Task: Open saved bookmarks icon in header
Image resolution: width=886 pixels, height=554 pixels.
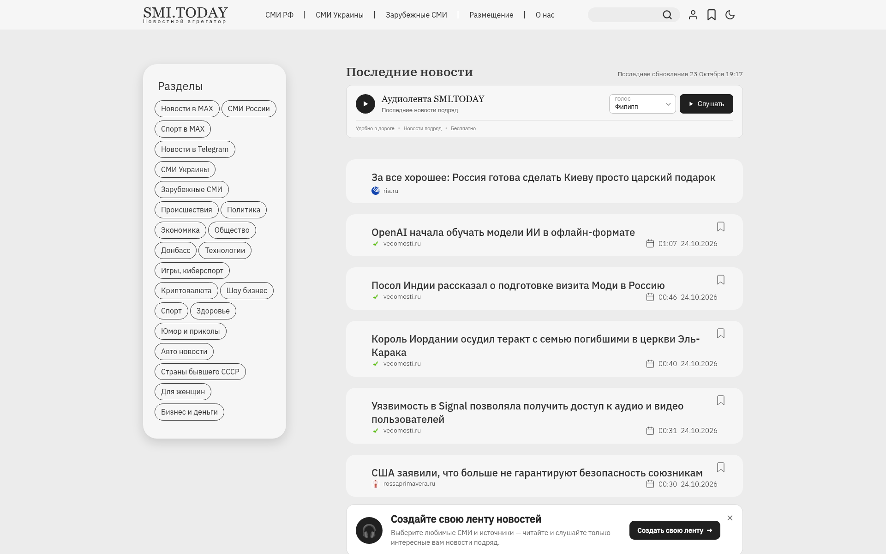Action: coord(712,15)
